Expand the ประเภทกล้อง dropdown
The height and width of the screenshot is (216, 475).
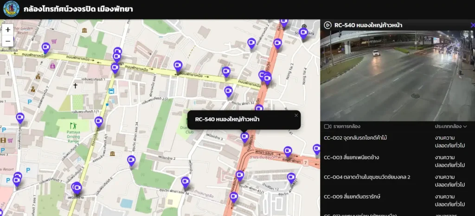451,126
